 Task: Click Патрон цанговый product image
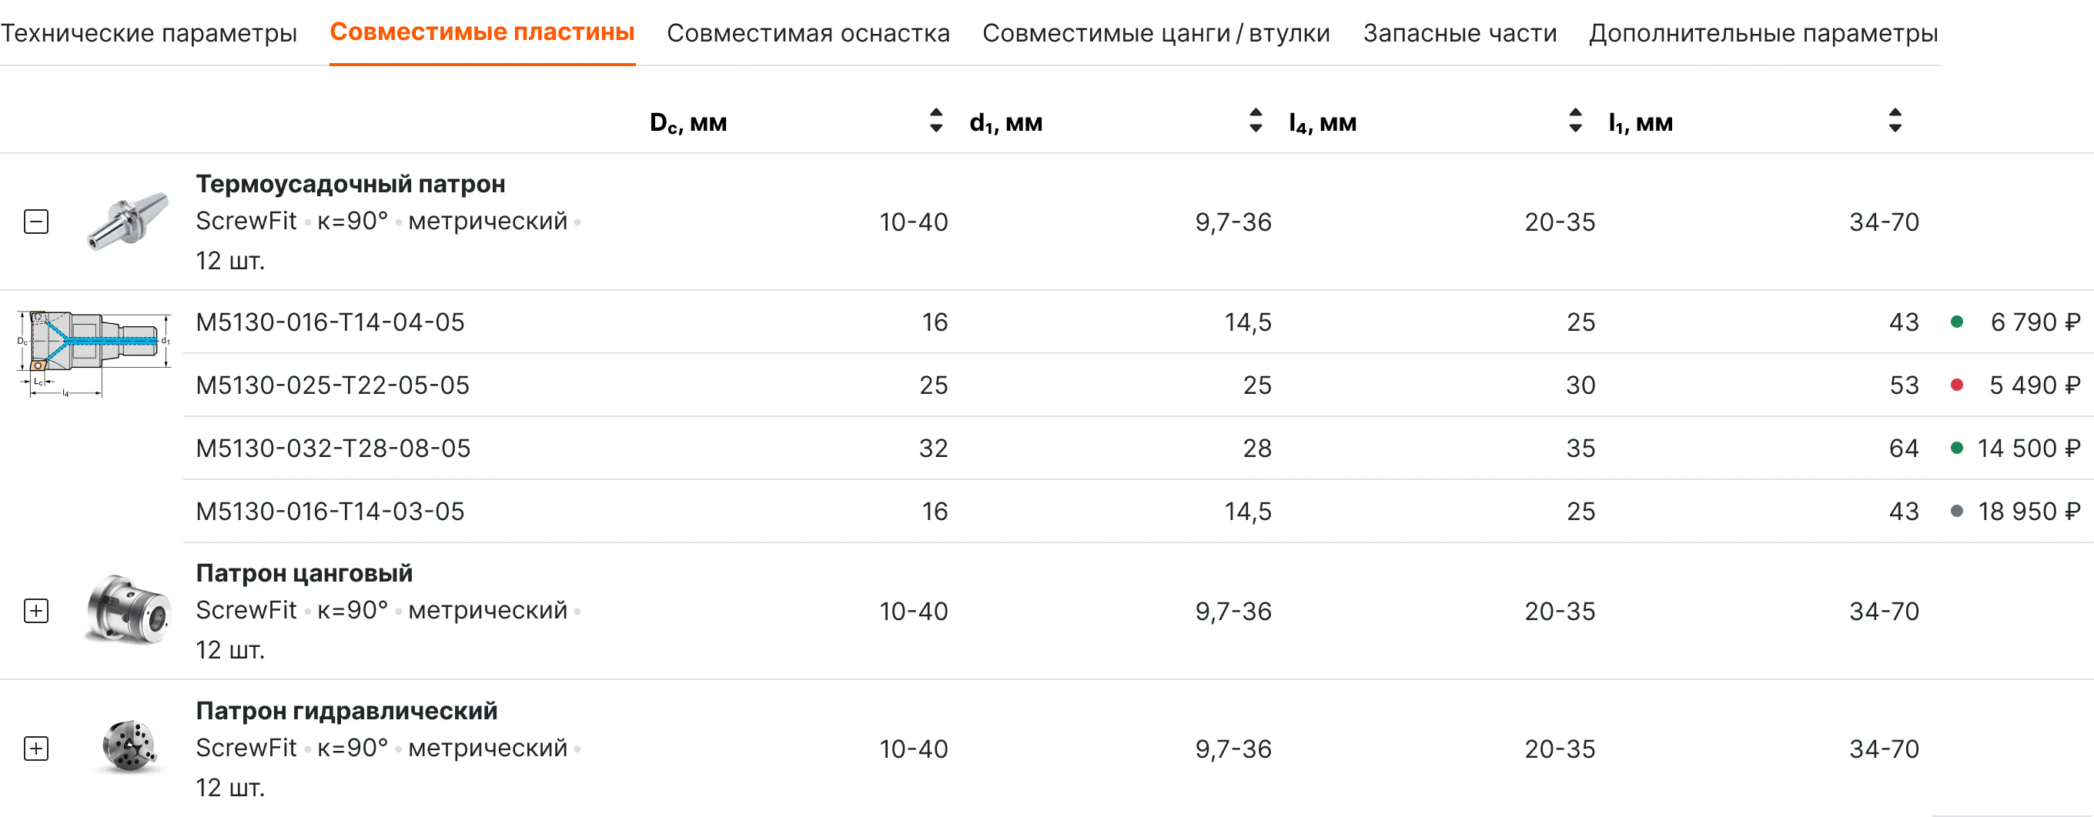click(128, 610)
